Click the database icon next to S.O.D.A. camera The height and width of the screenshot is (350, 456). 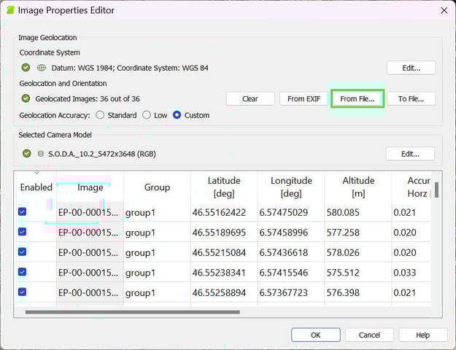pos(41,153)
